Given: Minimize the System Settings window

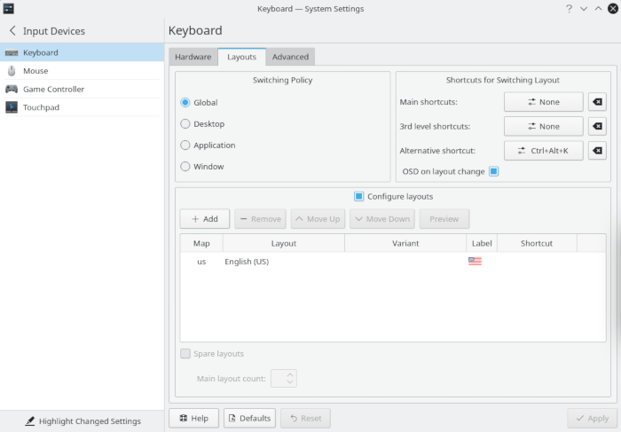Looking at the screenshot, I should [584, 9].
